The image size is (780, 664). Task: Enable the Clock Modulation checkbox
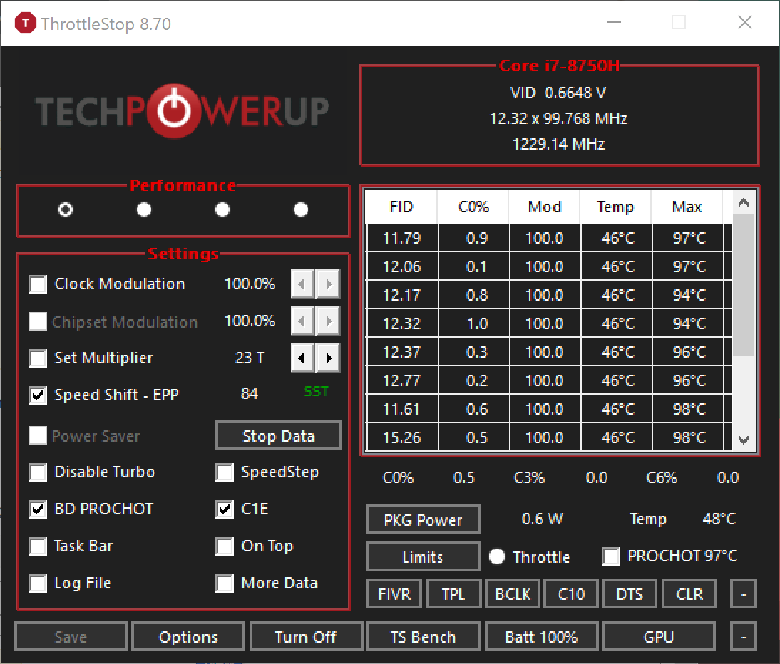point(38,284)
